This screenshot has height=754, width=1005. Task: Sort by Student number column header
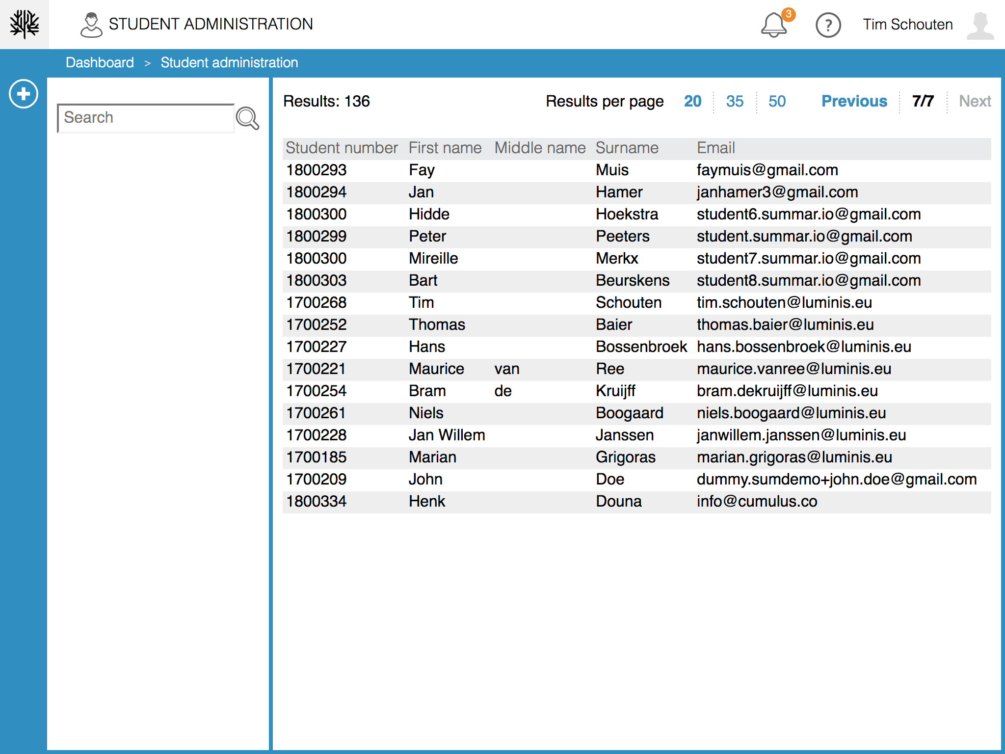point(342,148)
